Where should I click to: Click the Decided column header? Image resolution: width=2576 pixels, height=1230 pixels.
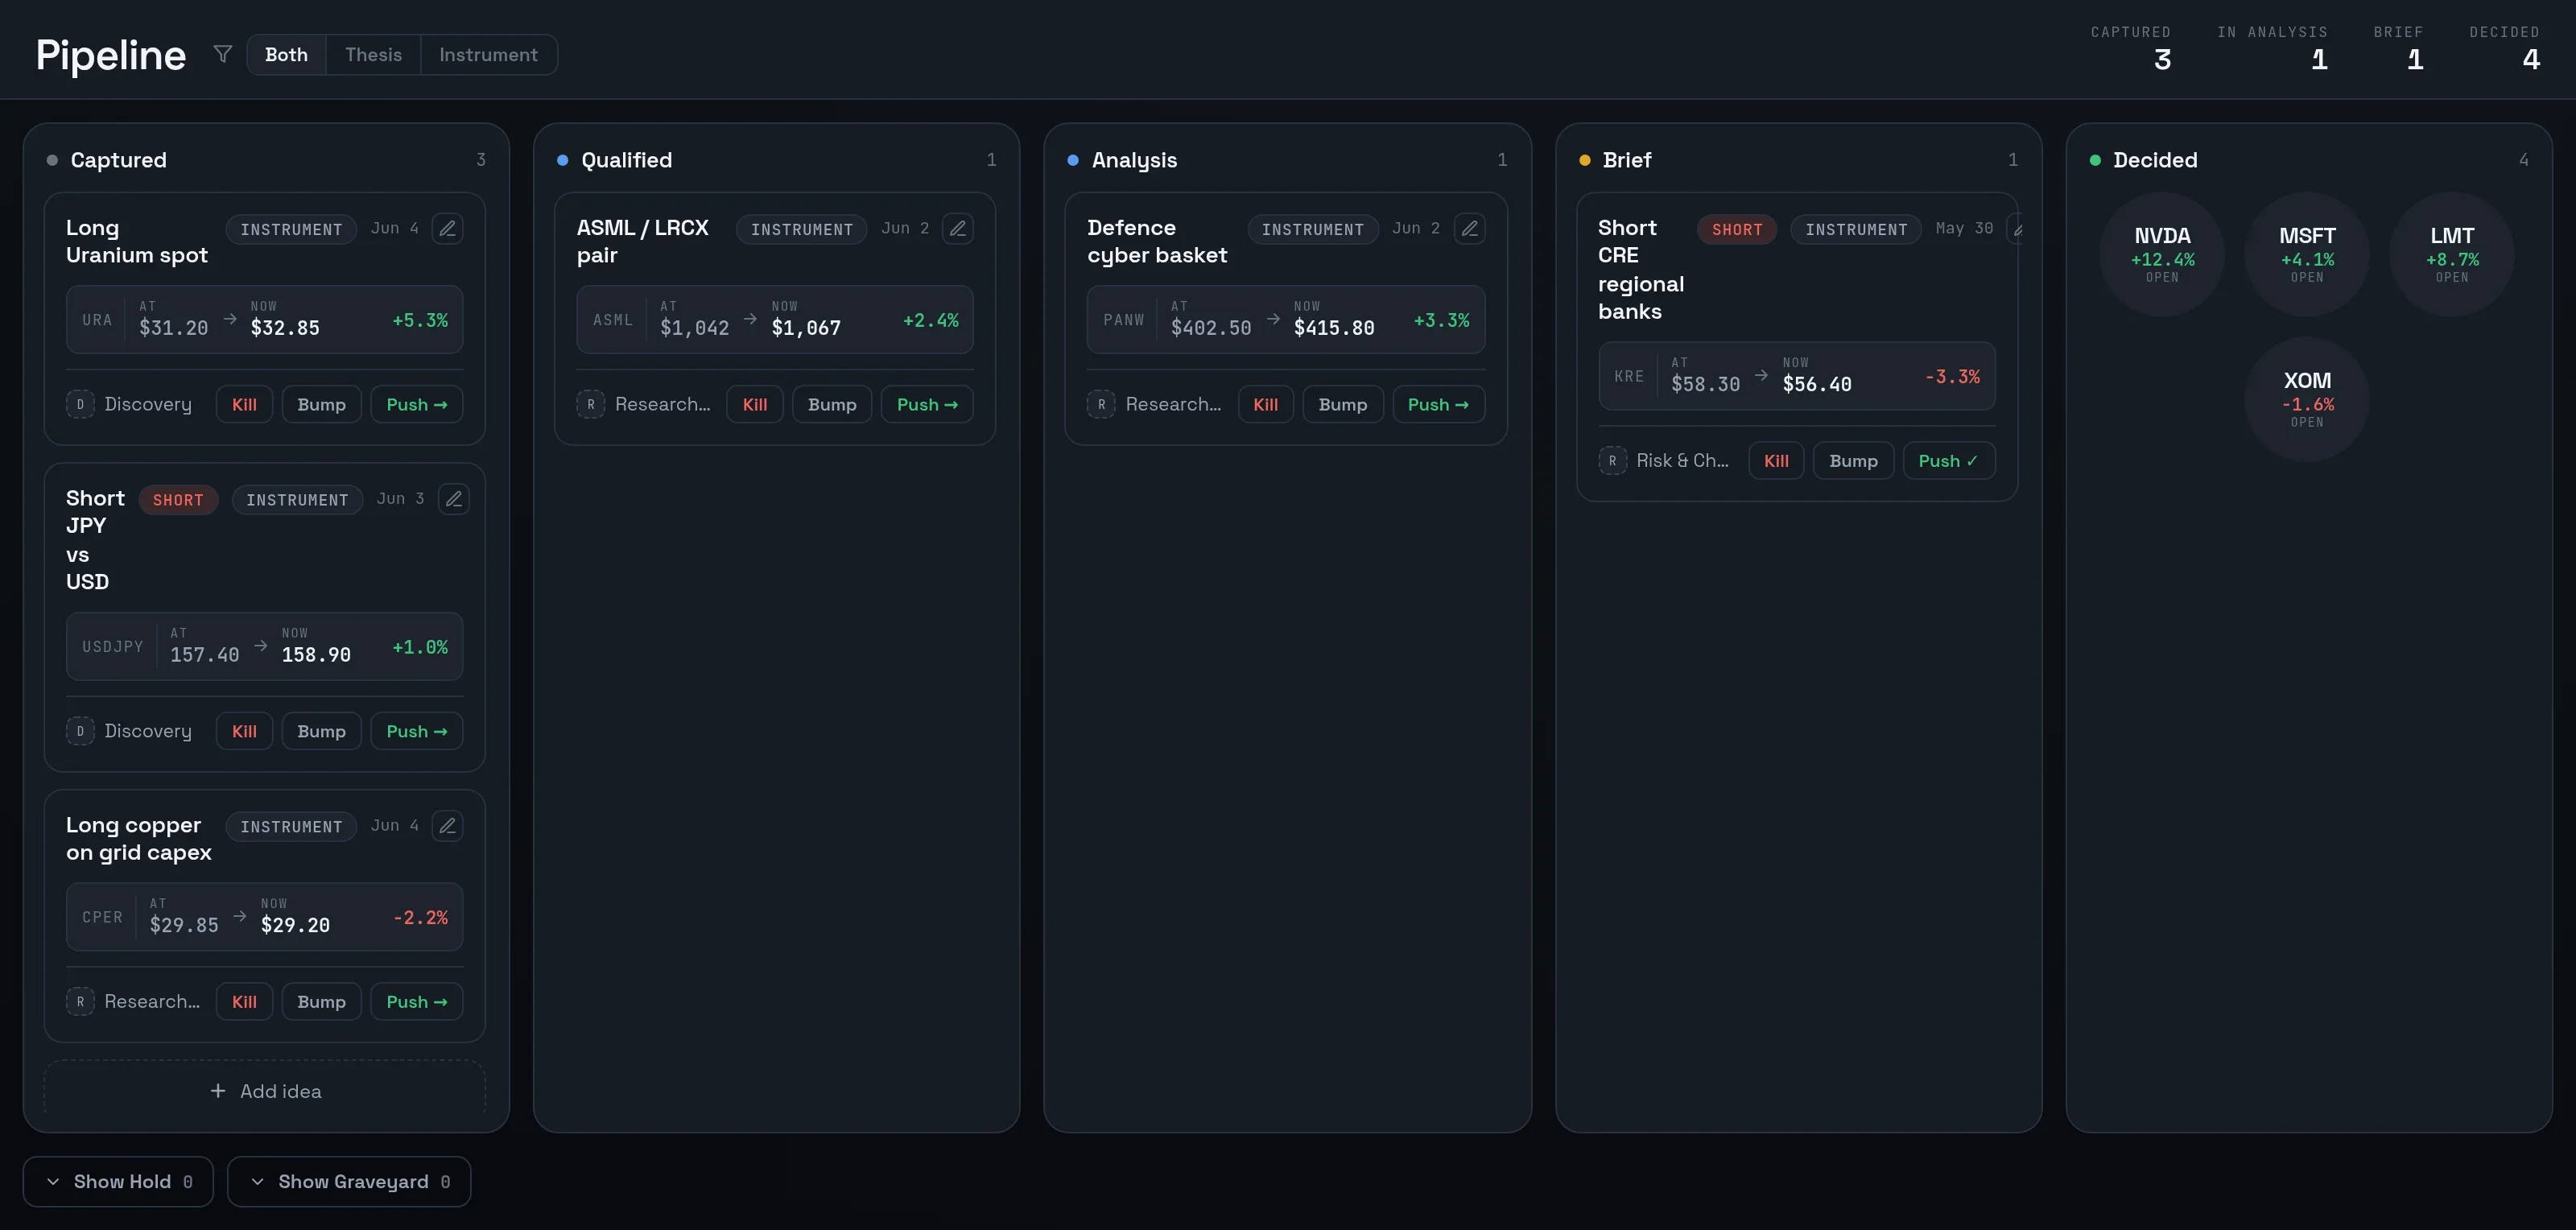tap(2309, 160)
